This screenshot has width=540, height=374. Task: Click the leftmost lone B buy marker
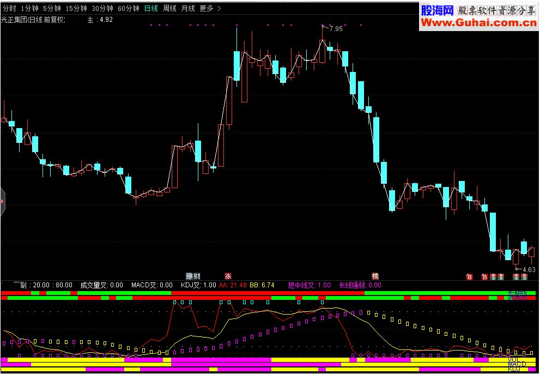(469, 276)
